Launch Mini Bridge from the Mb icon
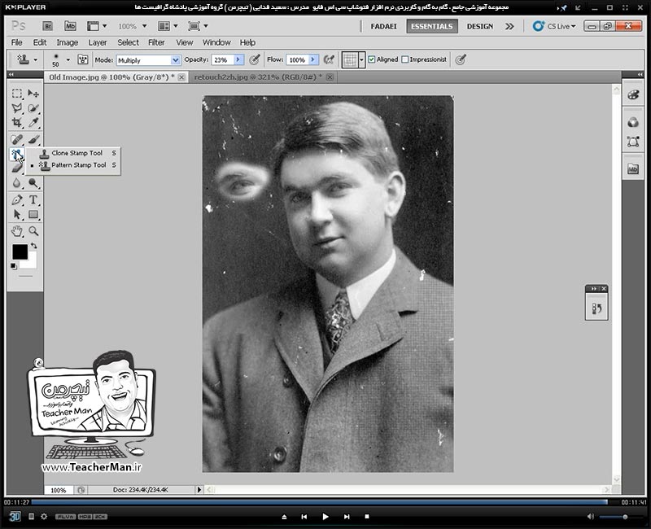Screen dimensions: 651x529 click(70, 26)
